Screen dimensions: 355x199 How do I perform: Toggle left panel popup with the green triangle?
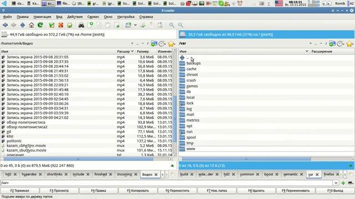coord(173,166)
